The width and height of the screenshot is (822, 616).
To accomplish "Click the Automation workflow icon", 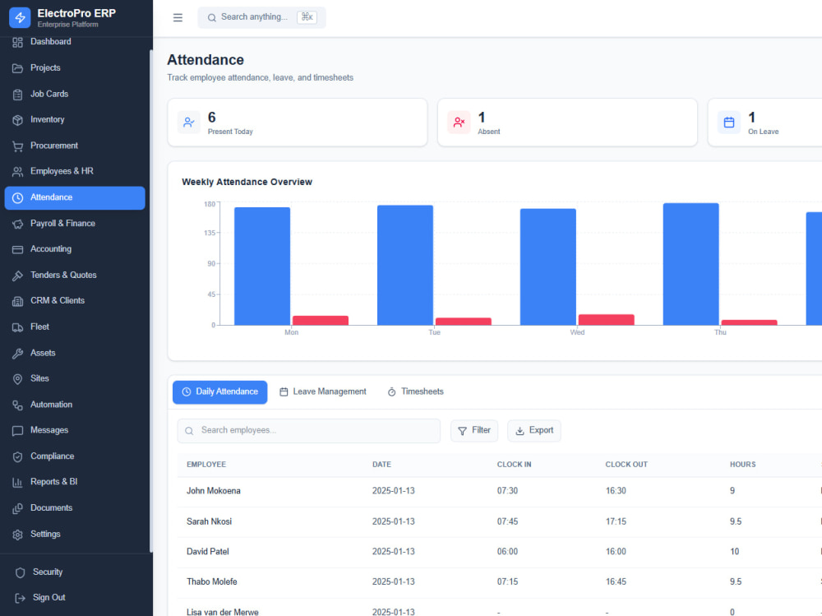I will click(17, 405).
